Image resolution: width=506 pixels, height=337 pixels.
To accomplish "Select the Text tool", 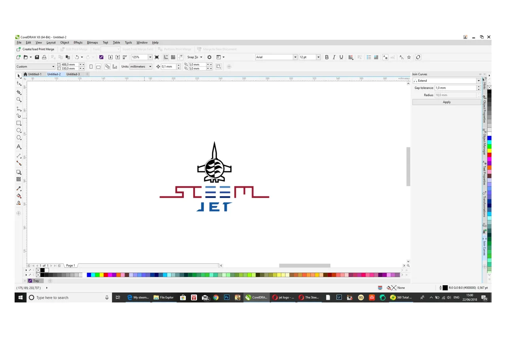I will click(x=19, y=147).
